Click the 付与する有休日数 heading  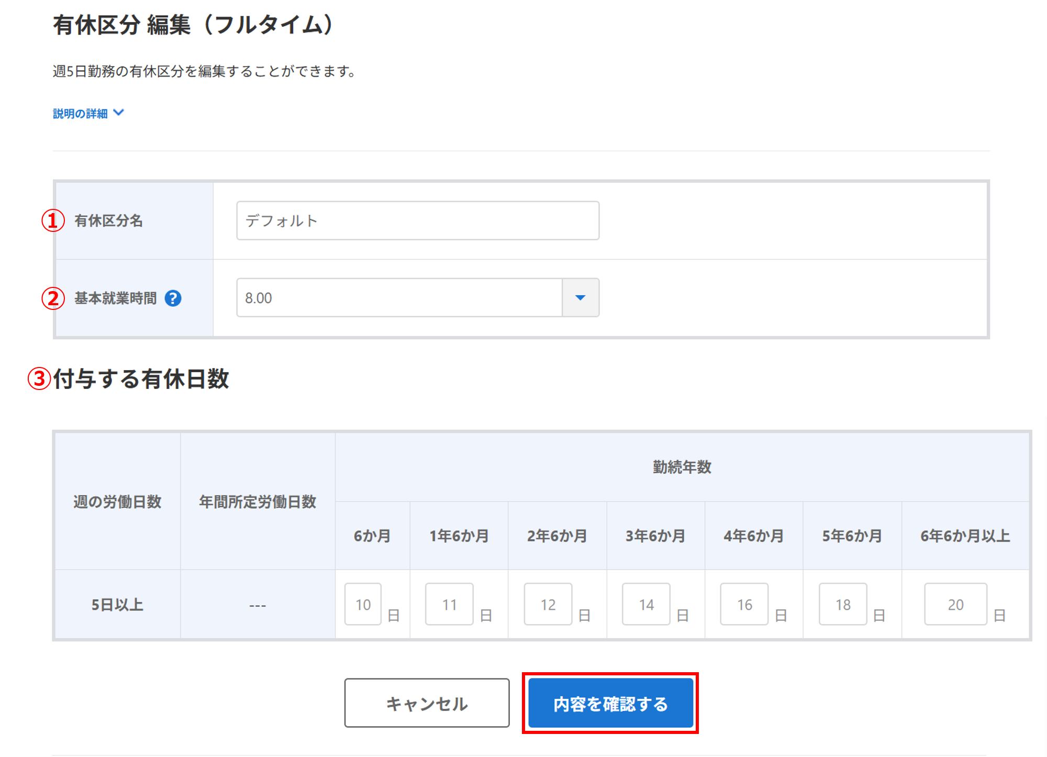141,378
